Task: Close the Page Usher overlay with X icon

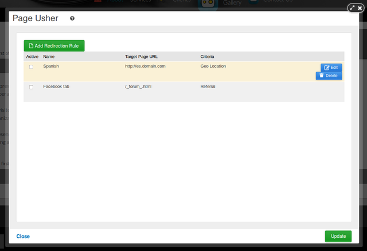Action: [x=360, y=8]
